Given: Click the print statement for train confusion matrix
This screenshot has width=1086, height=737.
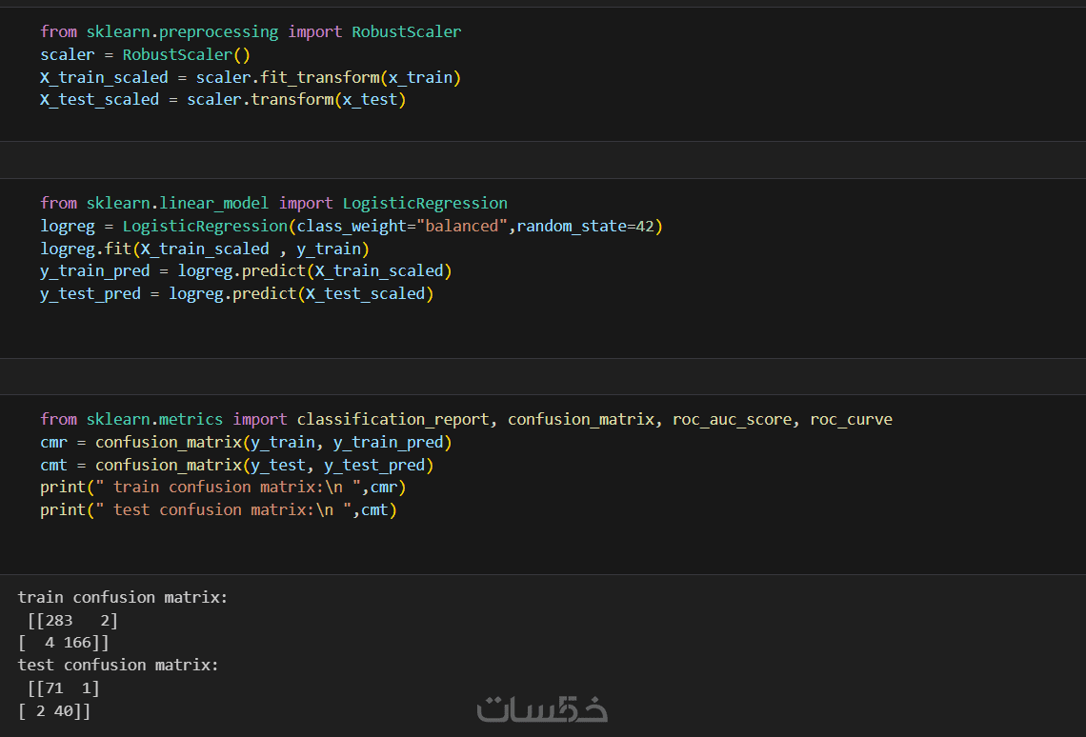Looking at the screenshot, I should tap(223, 487).
